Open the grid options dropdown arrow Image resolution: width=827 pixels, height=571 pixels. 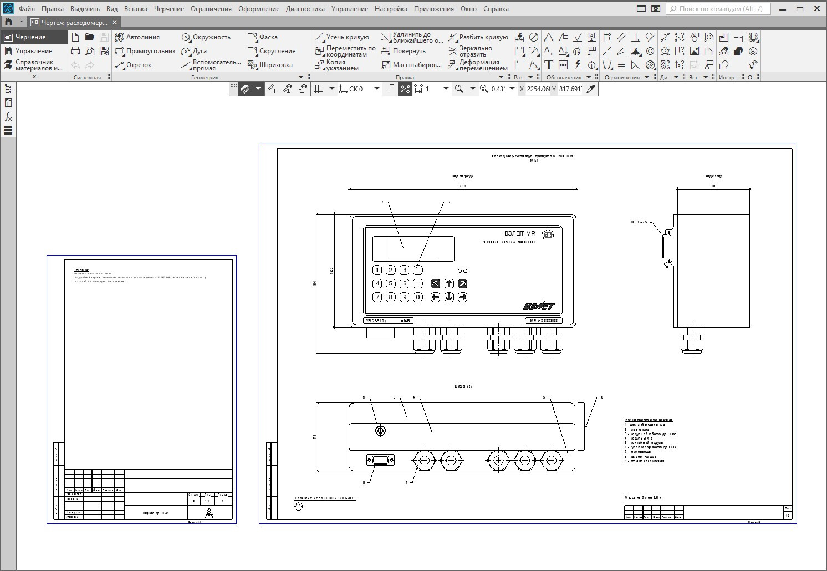[332, 89]
